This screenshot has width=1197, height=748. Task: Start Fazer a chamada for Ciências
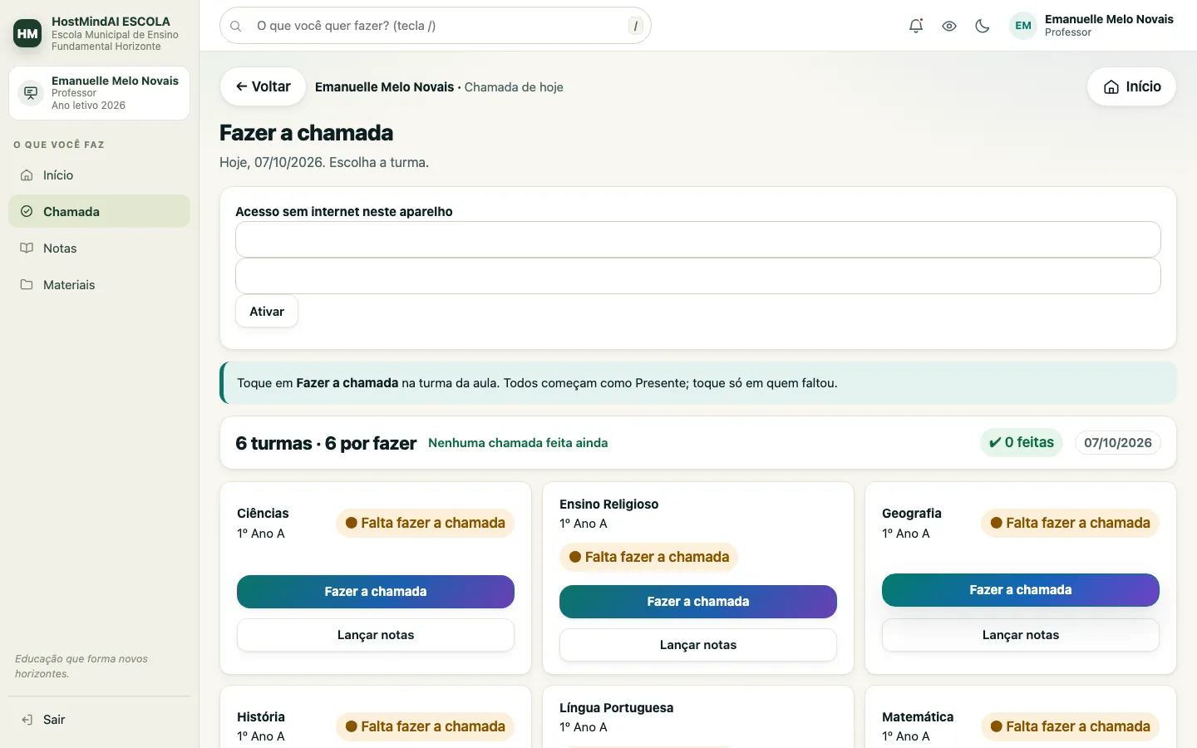tap(376, 592)
